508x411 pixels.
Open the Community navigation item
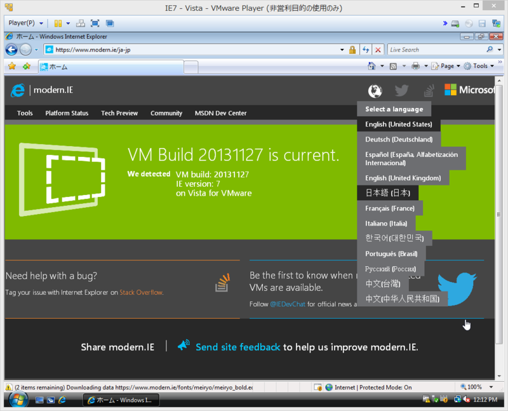166,113
